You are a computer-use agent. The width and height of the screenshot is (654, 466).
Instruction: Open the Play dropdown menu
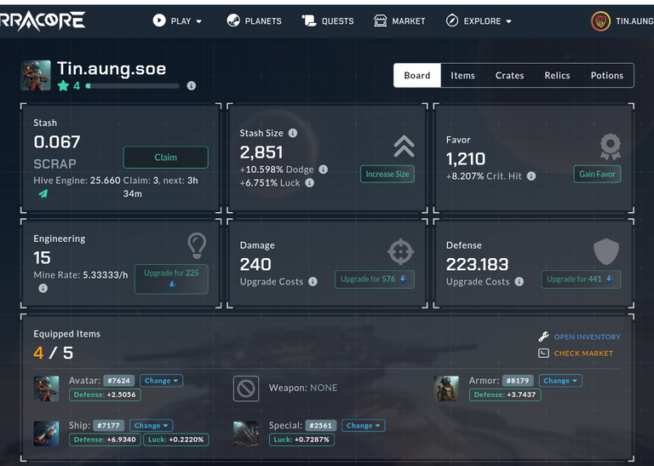tap(177, 20)
